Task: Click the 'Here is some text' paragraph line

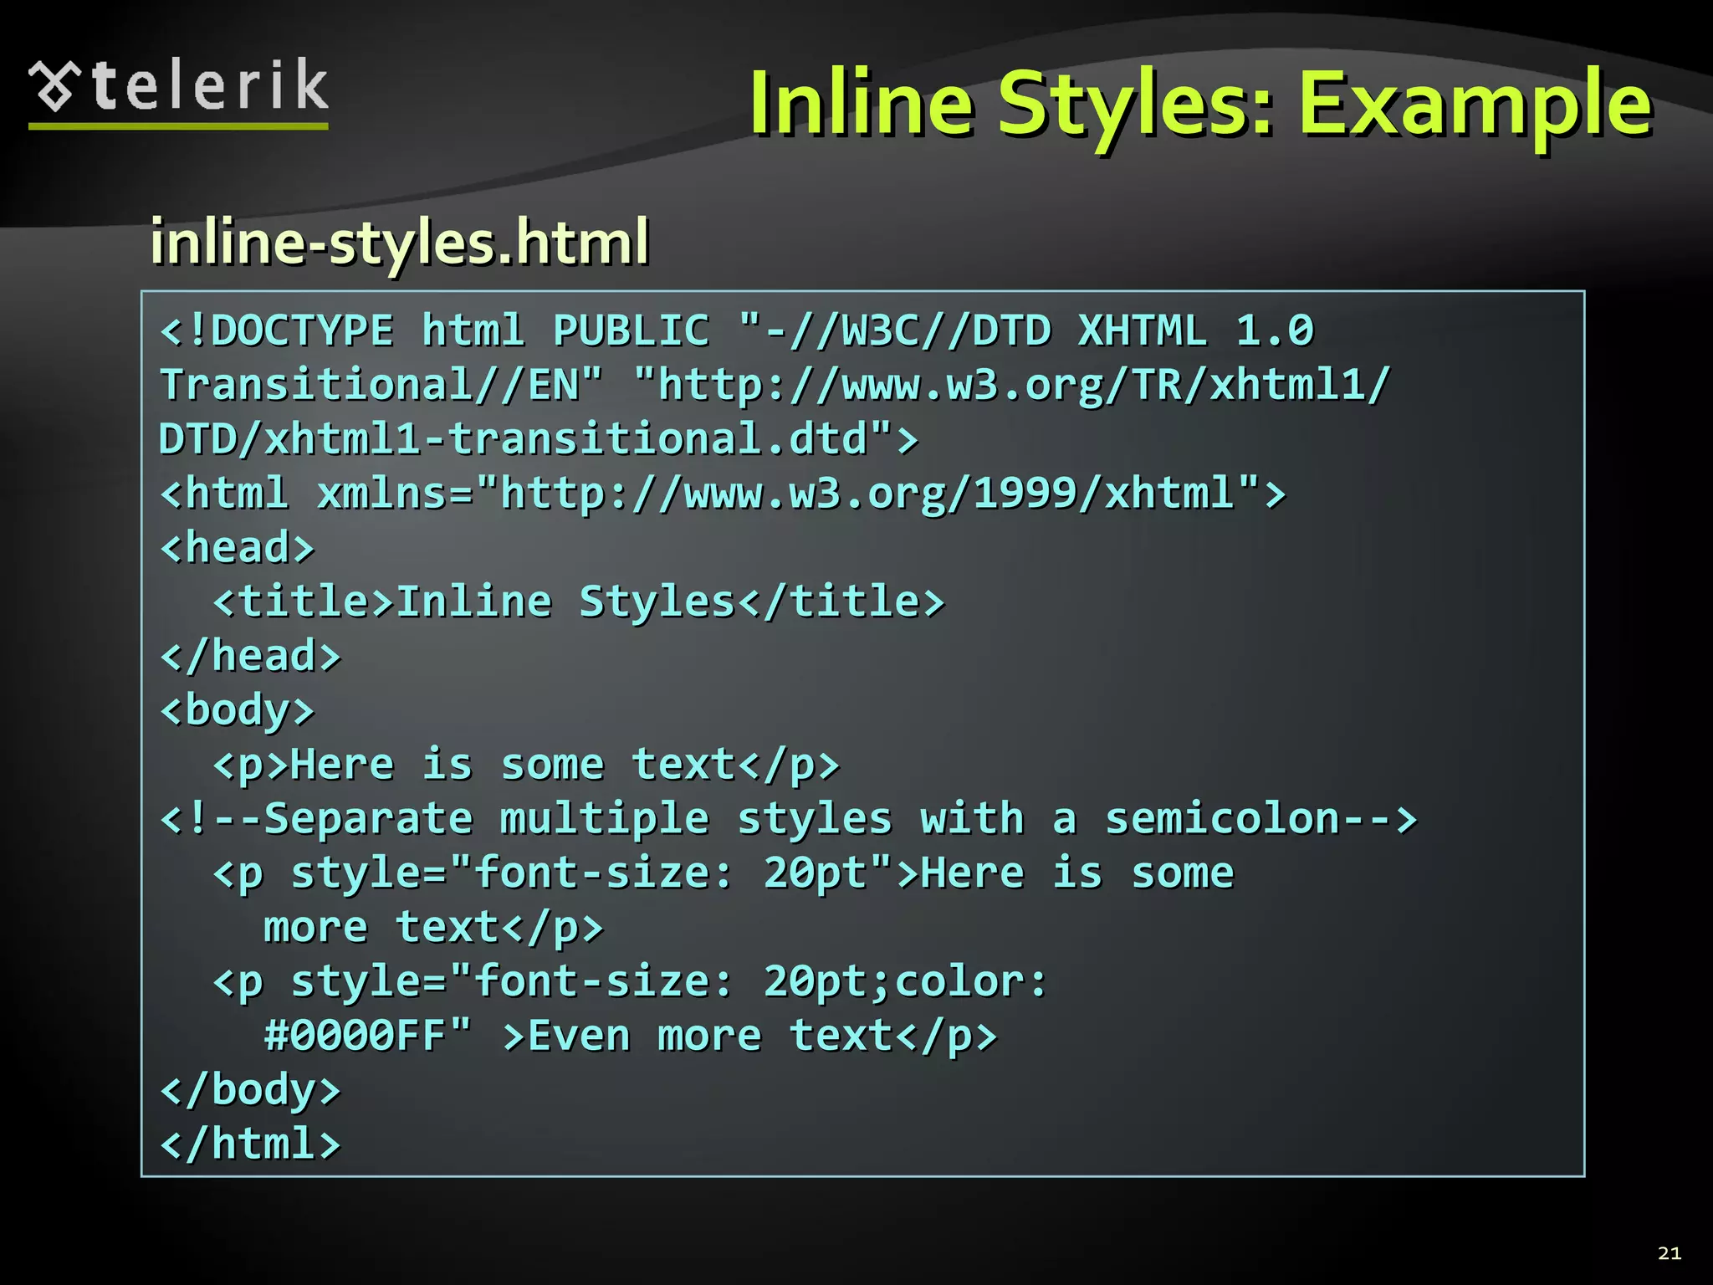Action: point(525,765)
